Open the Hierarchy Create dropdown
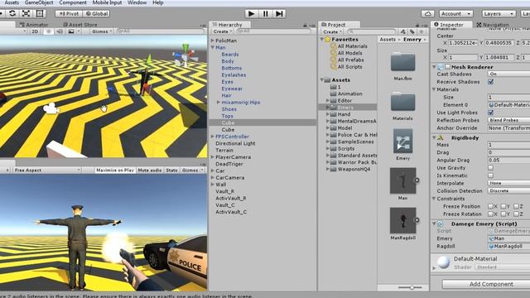 (222, 31)
